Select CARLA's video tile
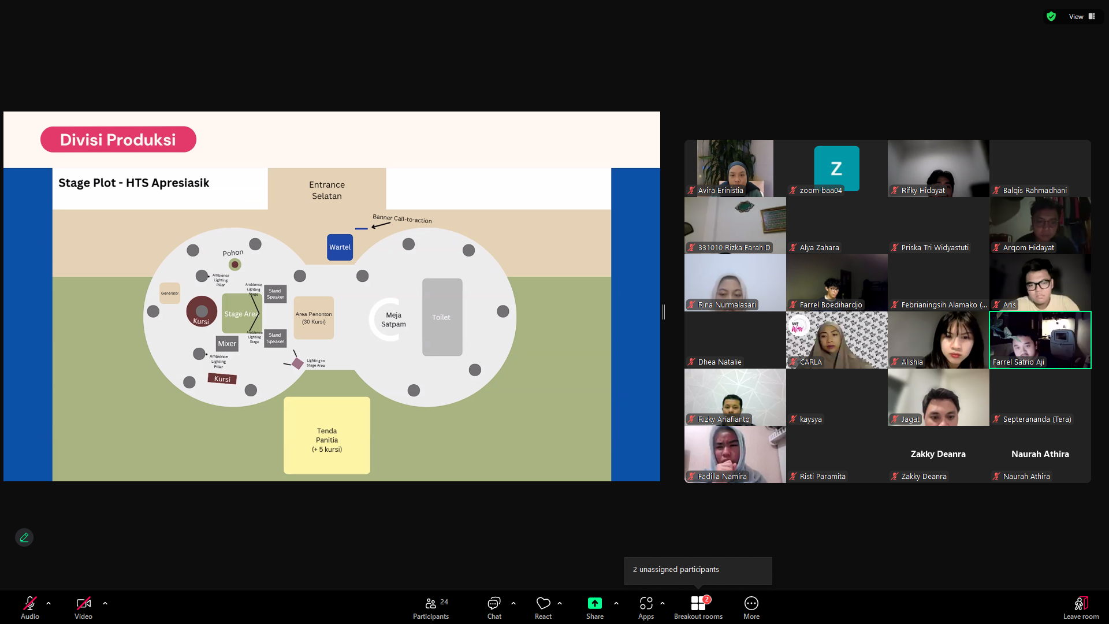1109x624 pixels. (x=837, y=340)
